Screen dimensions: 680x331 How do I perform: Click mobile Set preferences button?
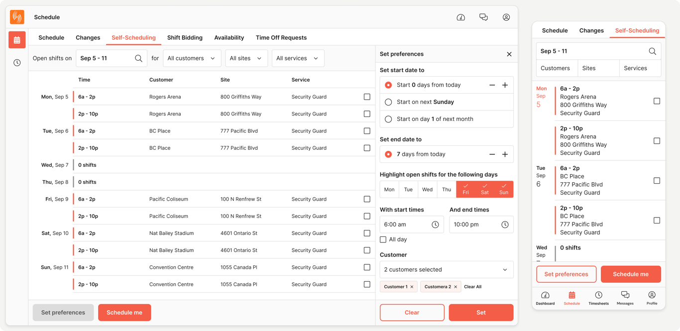point(567,274)
